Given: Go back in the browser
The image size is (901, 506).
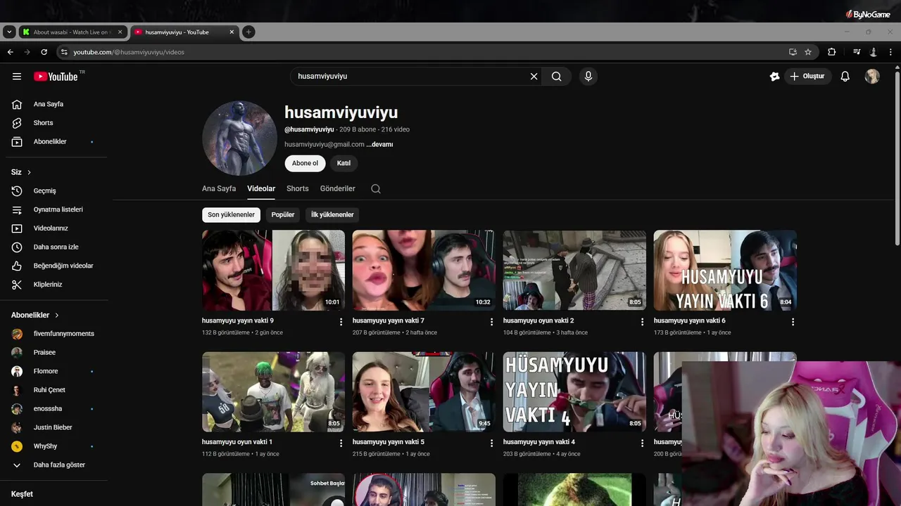Looking at the screenshot, I should 10,52.
